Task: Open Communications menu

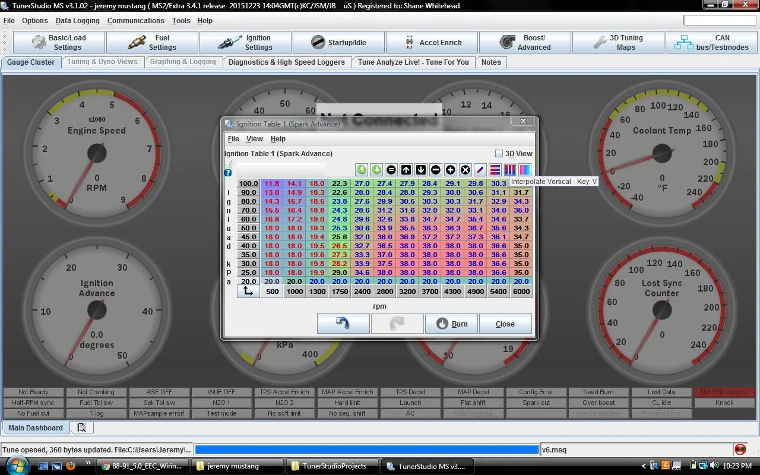Action: click(136, 20)
